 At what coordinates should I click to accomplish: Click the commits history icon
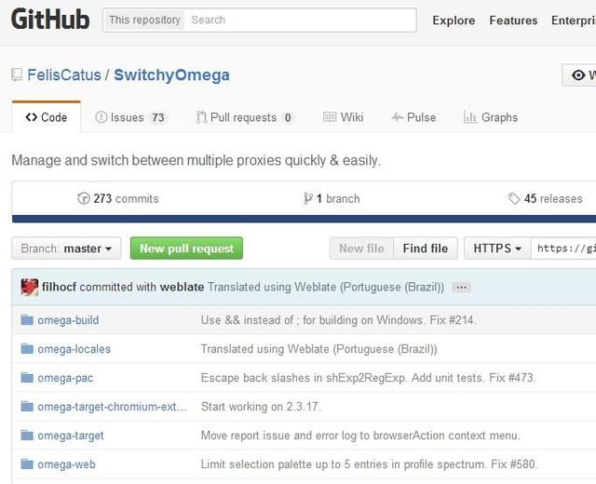click(x=84, y=198)
